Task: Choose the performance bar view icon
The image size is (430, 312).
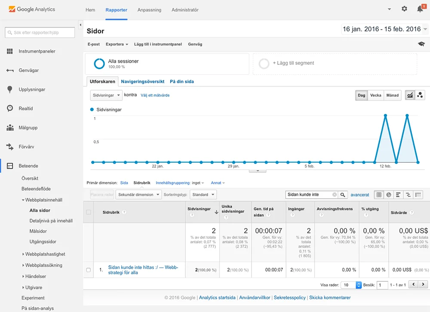Action: (x=398, y=195)
